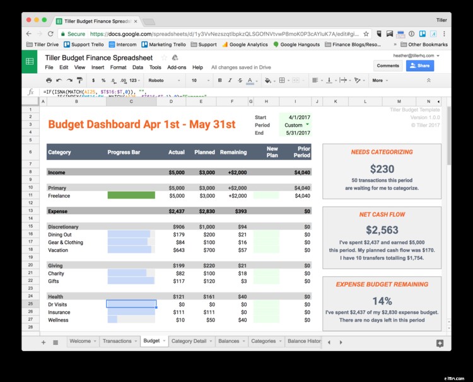Star the Tiller Budget Finance Spreadsheet
473x382 pixels.
point(164,57)
